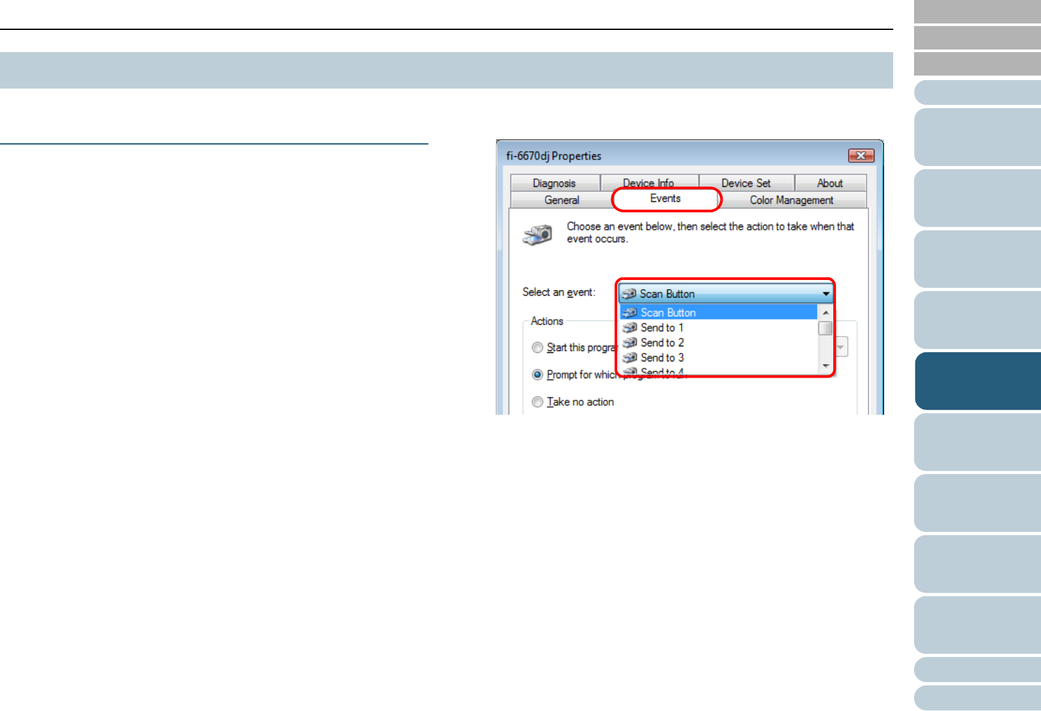This screenshot has width=1041, height=711.
Task: Show the Color Management tab
Action: point(792,200)
